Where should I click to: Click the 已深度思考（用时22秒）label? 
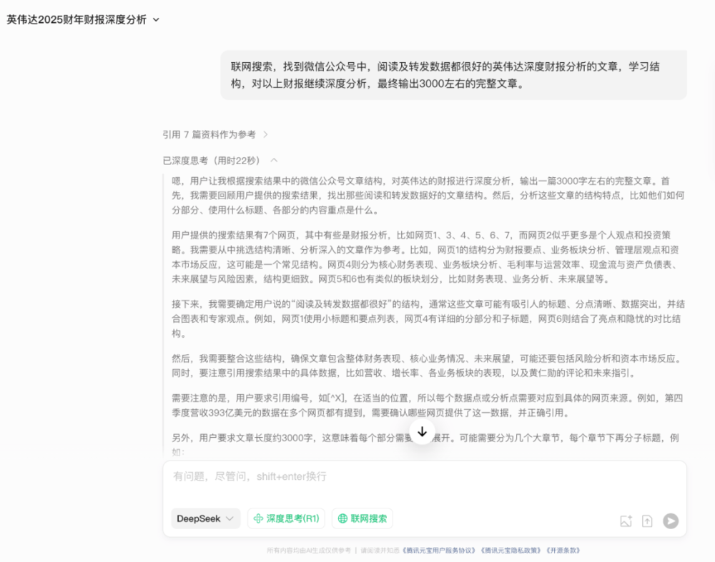point(212,161)
